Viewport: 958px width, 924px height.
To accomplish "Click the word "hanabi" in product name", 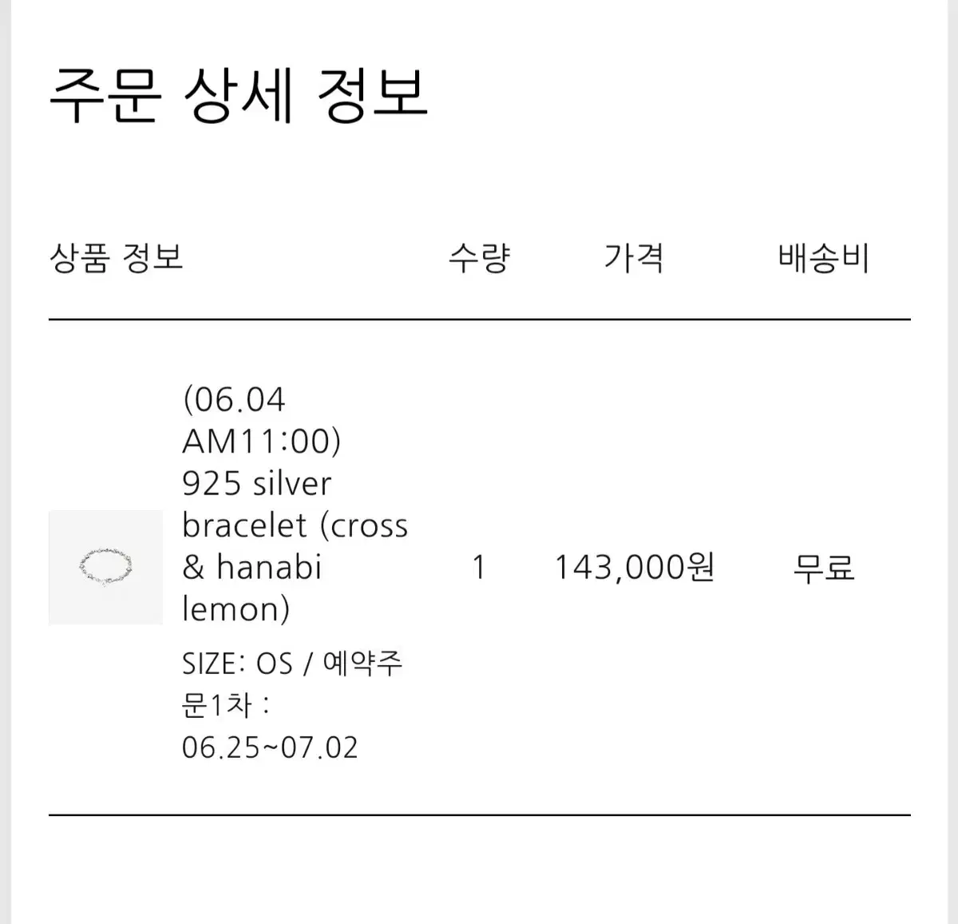I will pos(269,567).
